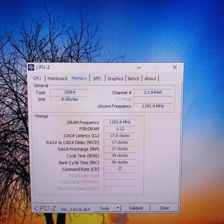This screenshot has width=224, height=224.
Task: Open the SPD tab
Action: click(x=97, y=79)
